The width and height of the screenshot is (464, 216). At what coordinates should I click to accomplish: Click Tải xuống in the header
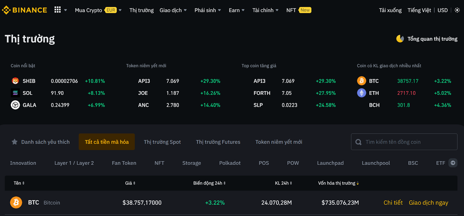390,10
